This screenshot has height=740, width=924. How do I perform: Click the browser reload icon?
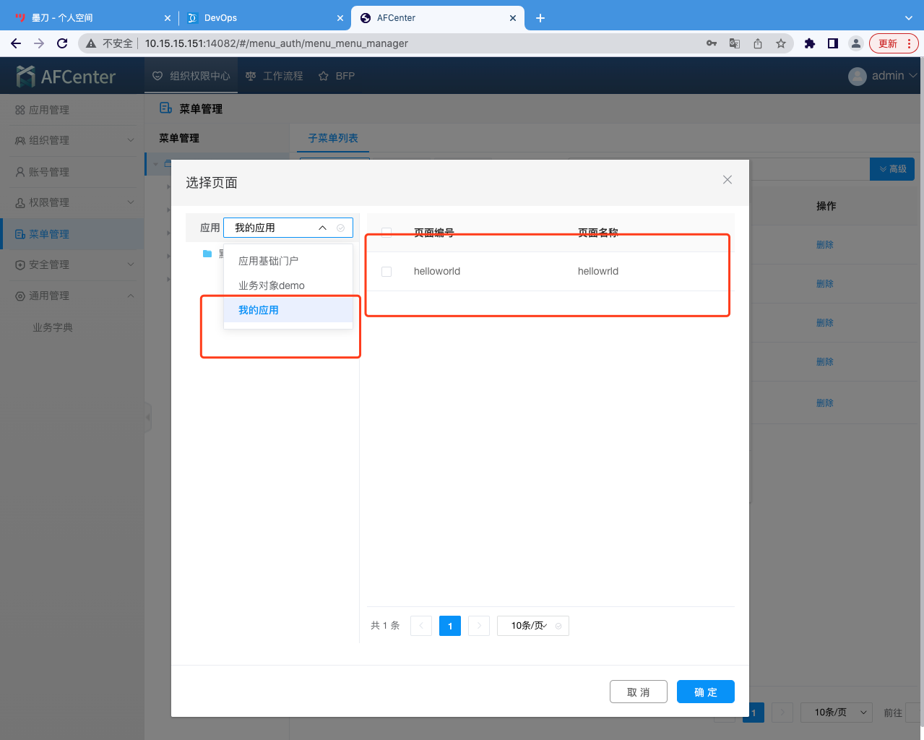[62, 43]
